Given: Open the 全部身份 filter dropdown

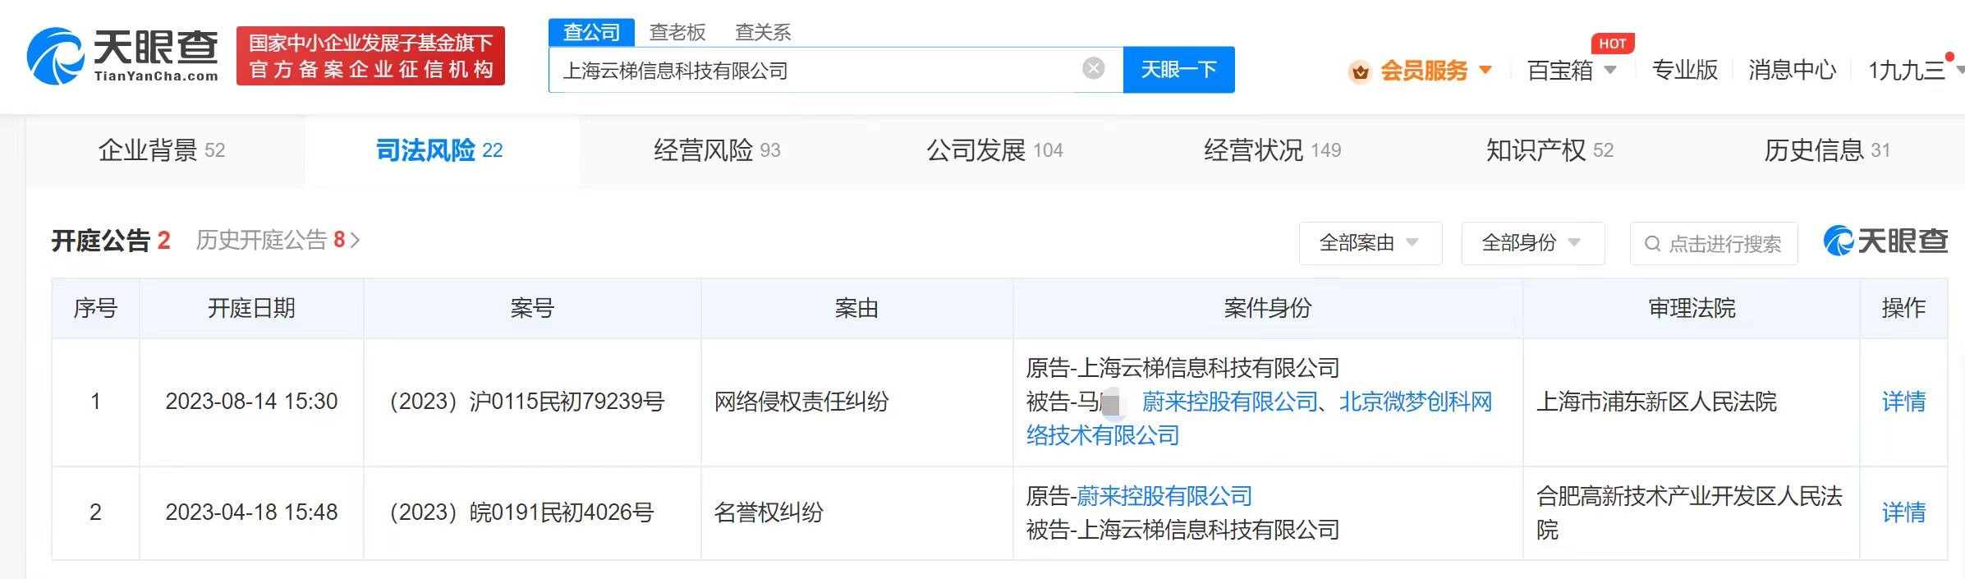Looking at the screenshot, I should pos(1533,243).
